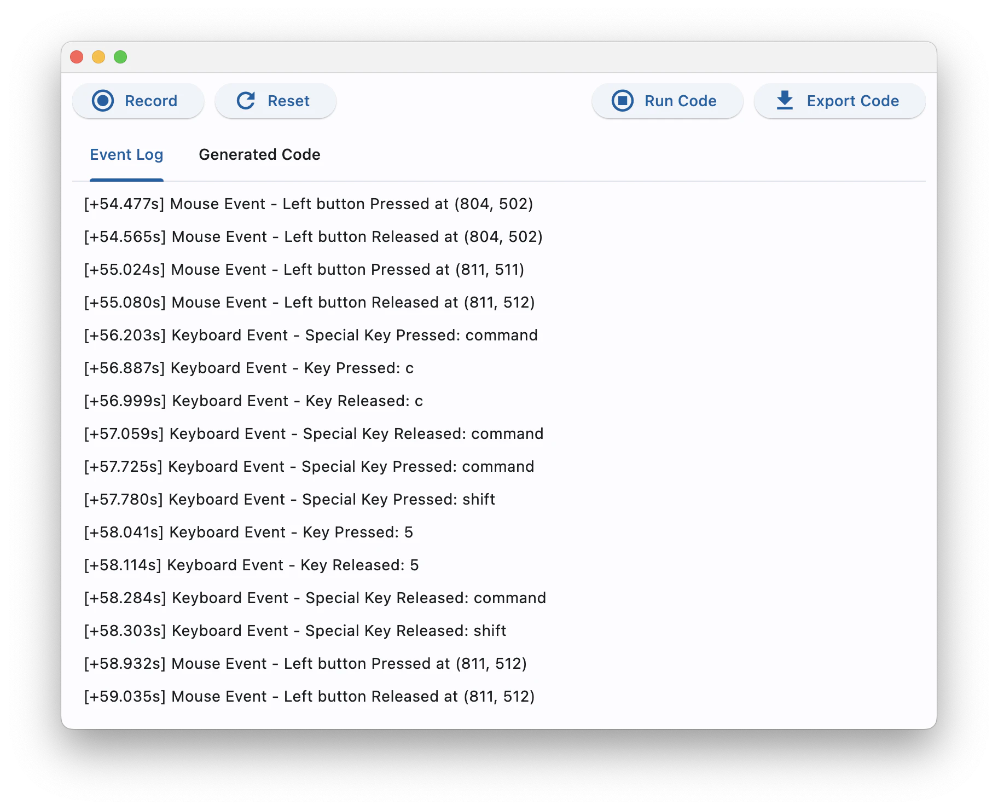Switch to the Event Log tab
998x810 pixels.
pos(126,155)
